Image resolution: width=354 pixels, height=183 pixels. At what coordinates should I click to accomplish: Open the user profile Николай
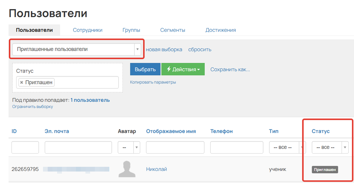[156, 169]
